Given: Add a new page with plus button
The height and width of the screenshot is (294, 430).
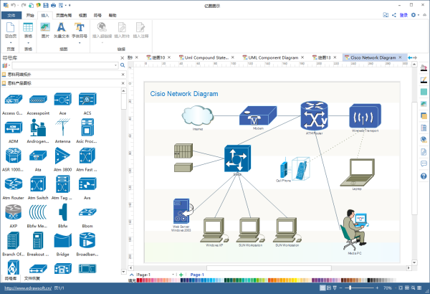Looking at the screenshot, I should (181, 275).
